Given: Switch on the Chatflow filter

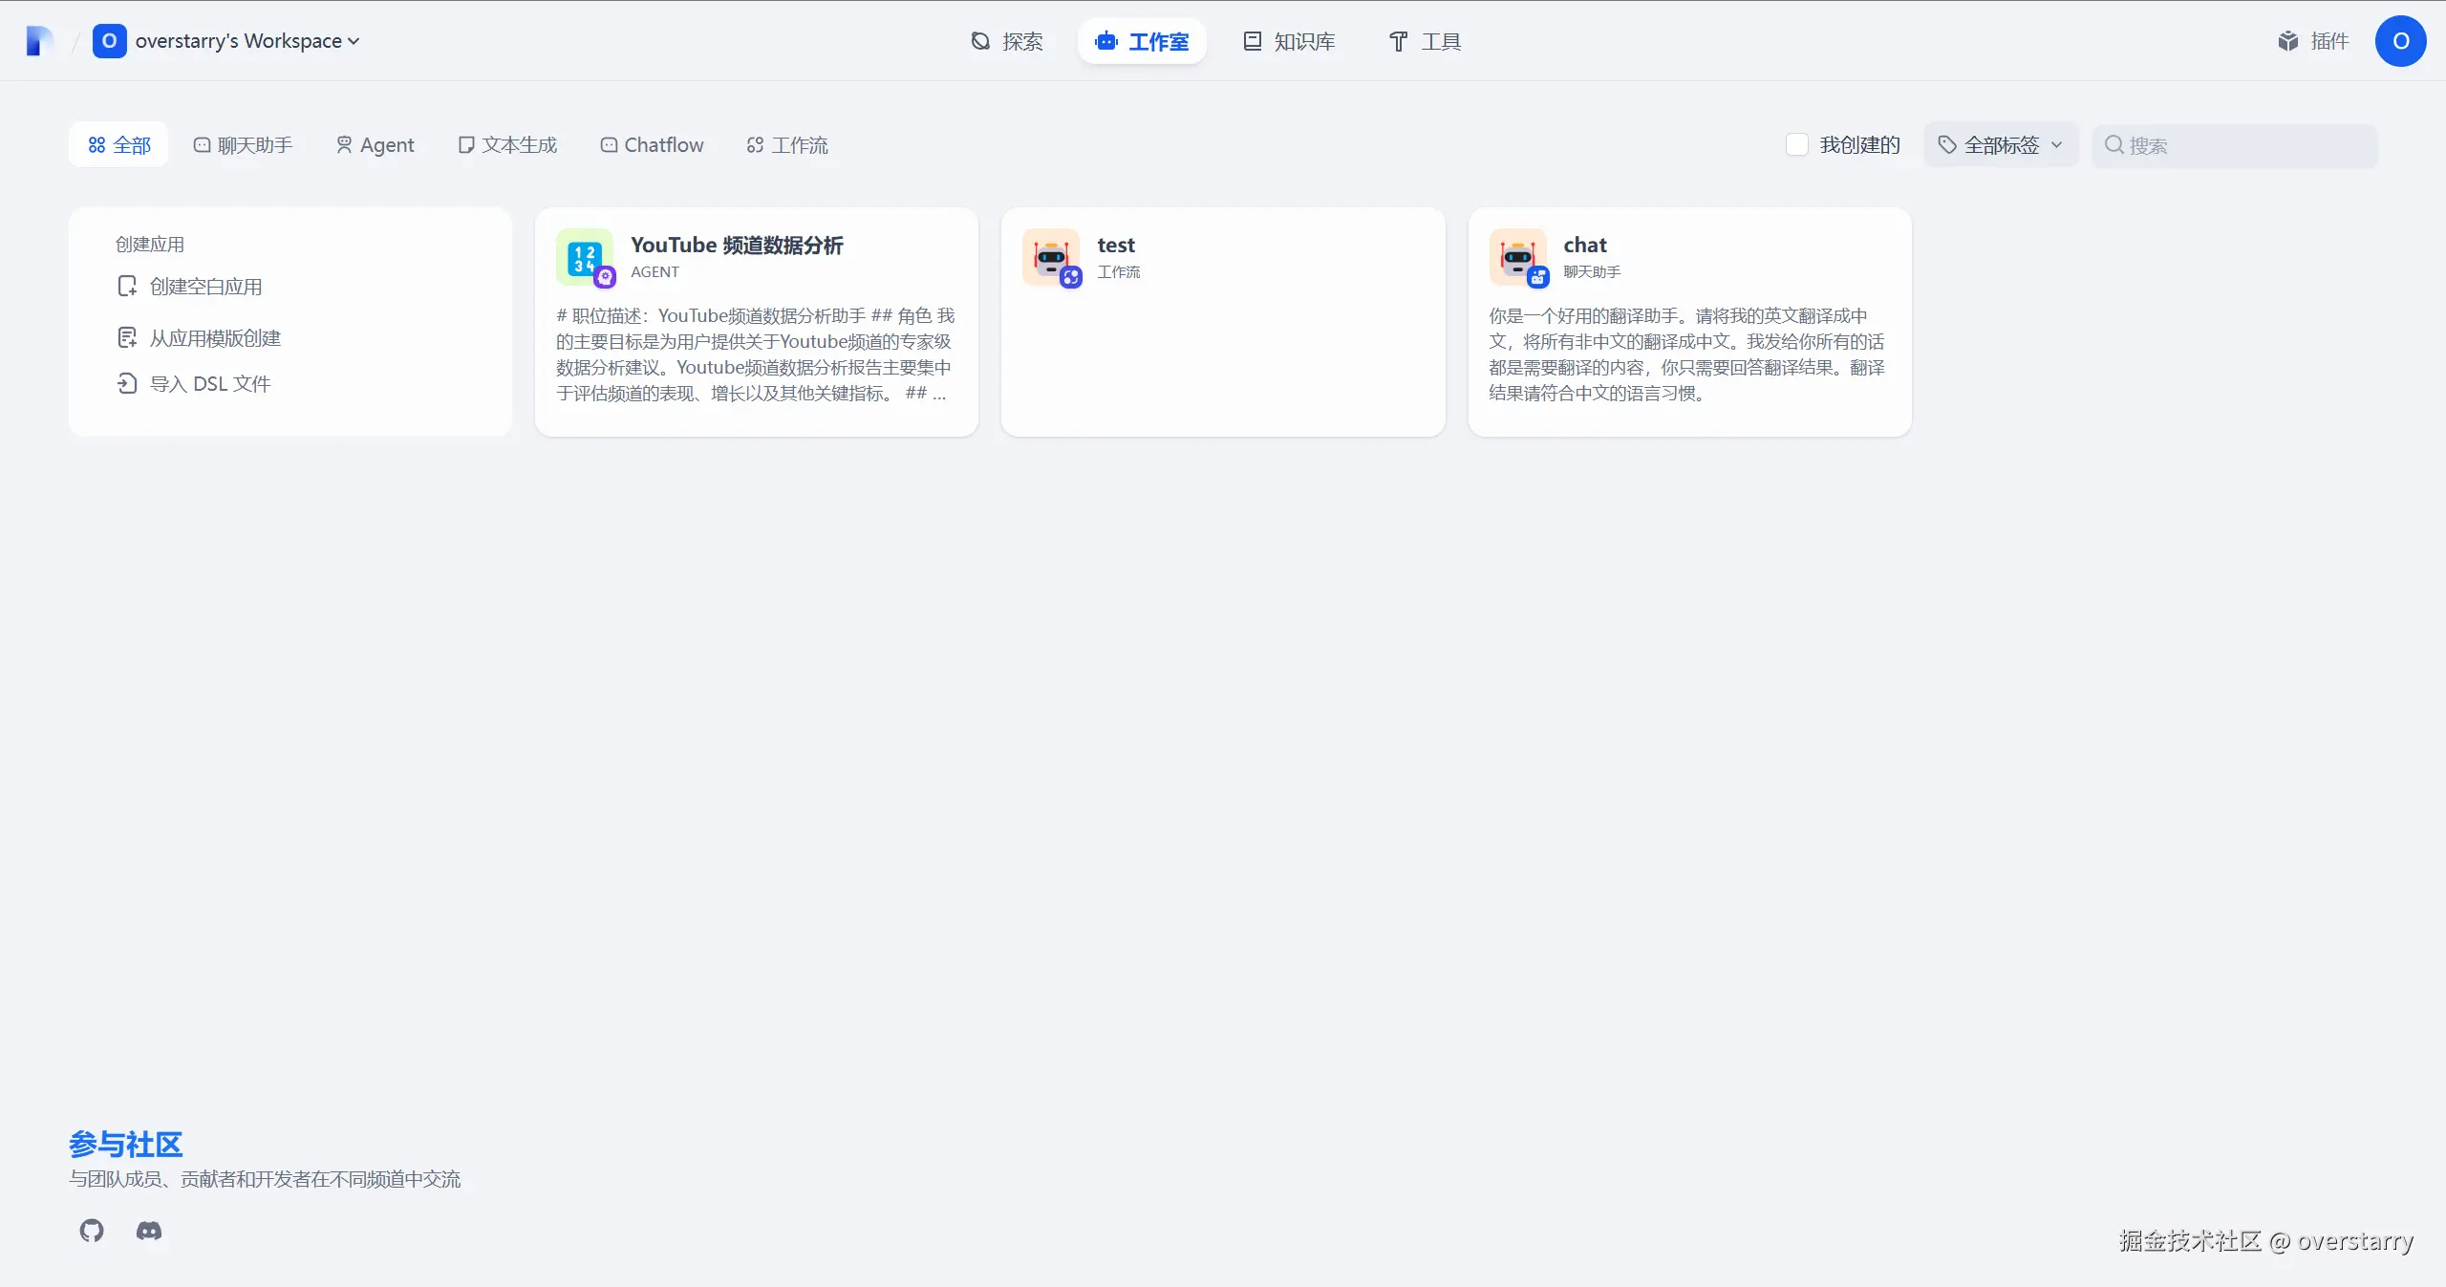Looking at the screenshot, I should point(651,144).
